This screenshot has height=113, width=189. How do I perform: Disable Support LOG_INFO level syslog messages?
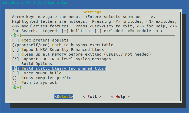pyautogui.click(x=15, y=59)
